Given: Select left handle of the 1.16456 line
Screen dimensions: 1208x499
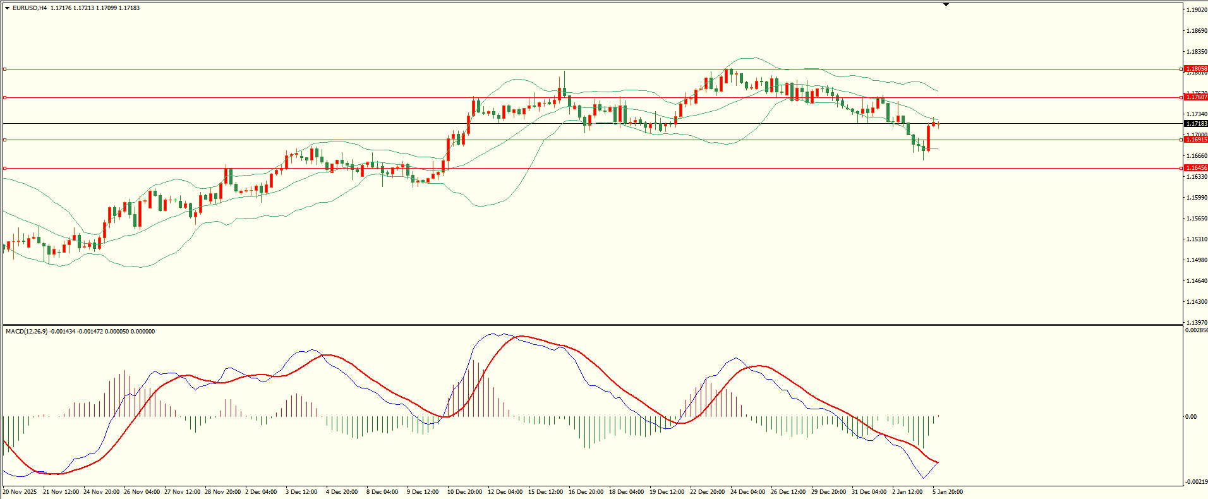Looking at the screenshot, I should 5,168.
